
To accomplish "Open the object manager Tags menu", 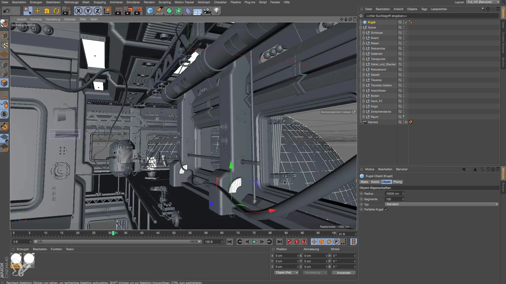I will [424, 9].
